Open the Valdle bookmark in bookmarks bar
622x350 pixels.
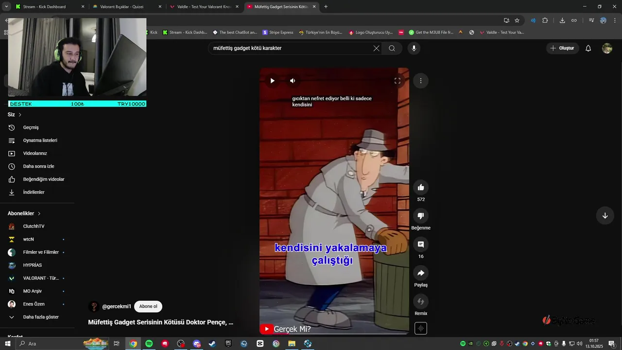[x=501, y=32]
